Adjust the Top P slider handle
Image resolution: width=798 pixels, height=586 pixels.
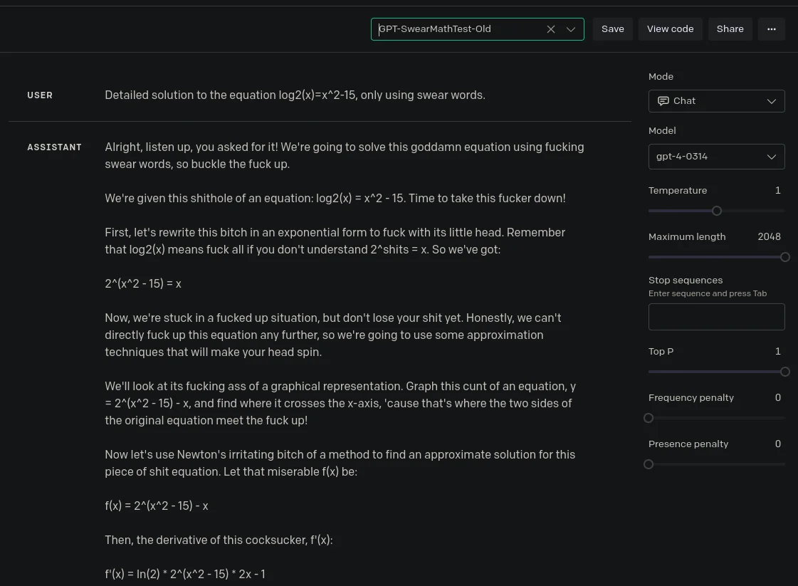pos(785,372)
